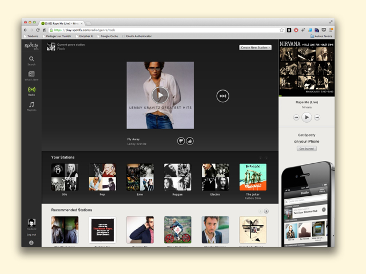Go back in the browser
Viewport: 366px width, 274px height.
pyautogui.click(x=25, y=30)
